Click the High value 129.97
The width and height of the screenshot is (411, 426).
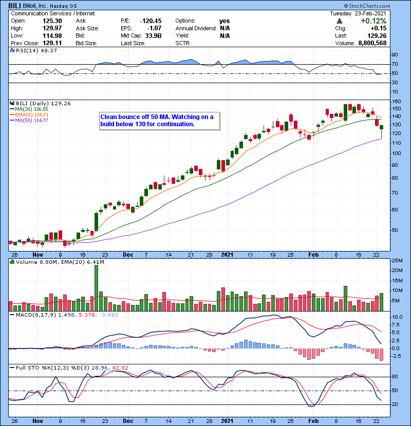click(x=52, y=28)
